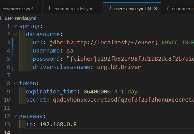Click the 'spring' key text
The width and height of the screenshot is (194, 134).
point(29,26)
